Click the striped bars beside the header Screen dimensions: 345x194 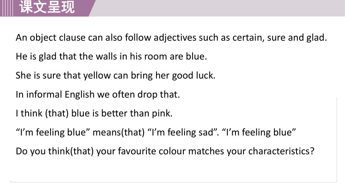[6, 8]
